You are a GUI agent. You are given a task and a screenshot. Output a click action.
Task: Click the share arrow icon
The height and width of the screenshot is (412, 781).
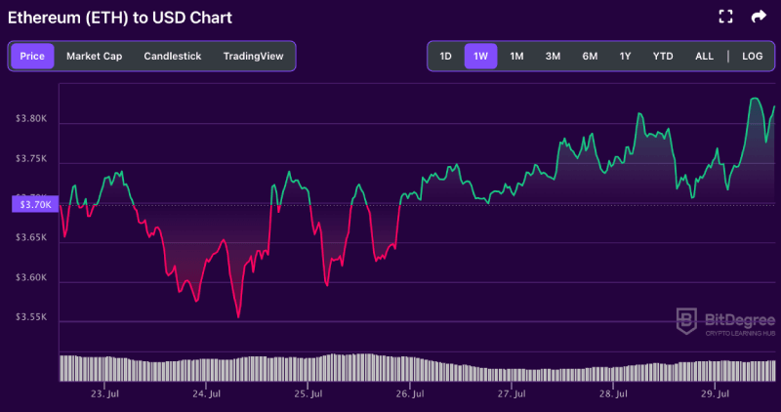click(759, 17)
